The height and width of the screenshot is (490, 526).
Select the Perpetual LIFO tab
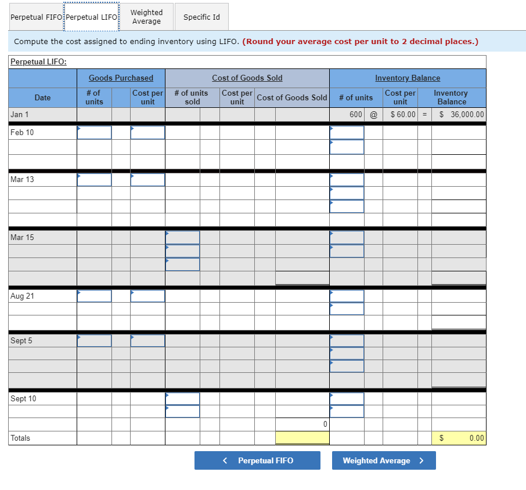[91, 17]
